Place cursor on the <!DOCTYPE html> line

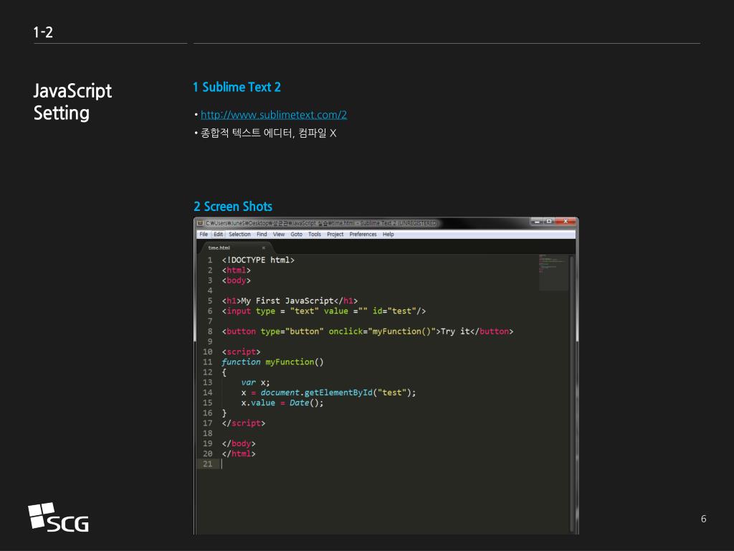(x=258, y=260)
